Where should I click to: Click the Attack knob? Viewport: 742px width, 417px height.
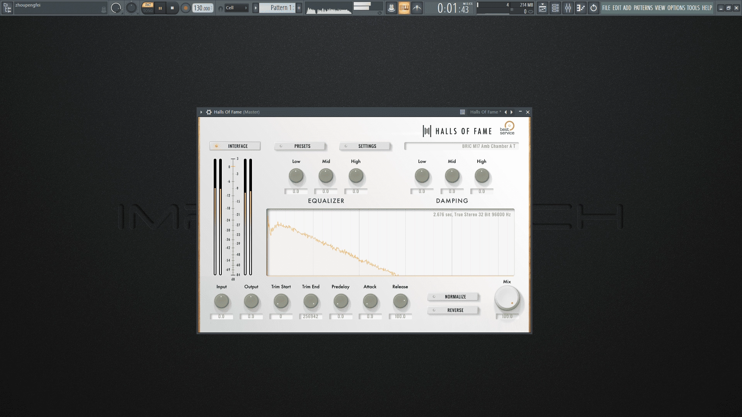(x=370, y=301)
